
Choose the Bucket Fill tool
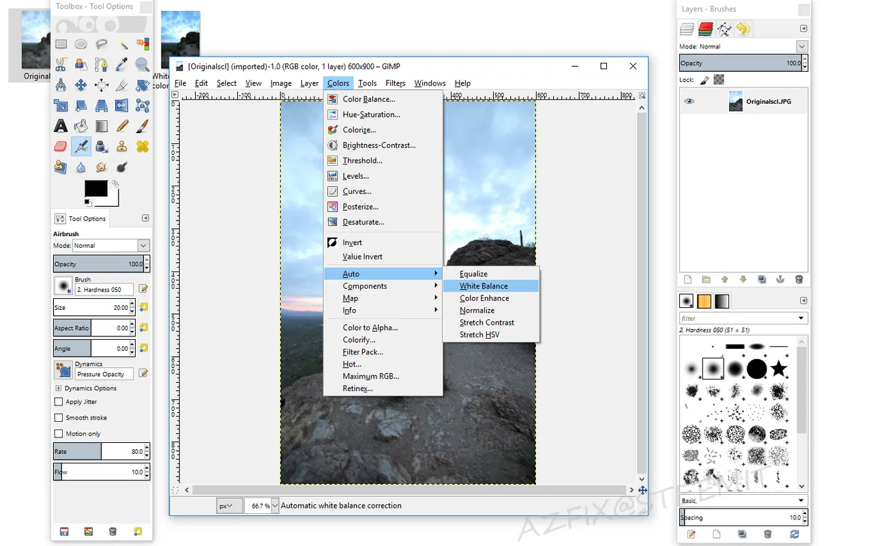[81, 126]
